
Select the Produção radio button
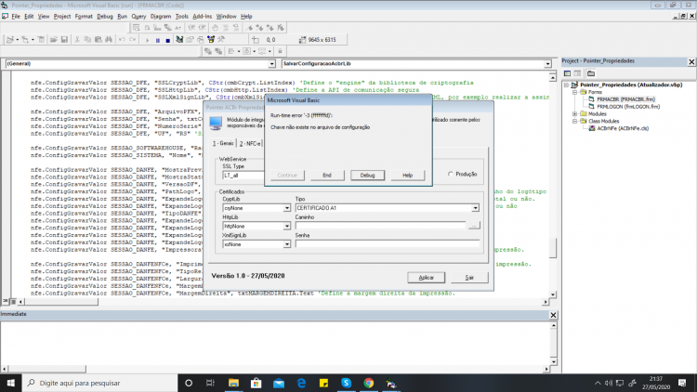click(x=451, y=175)
